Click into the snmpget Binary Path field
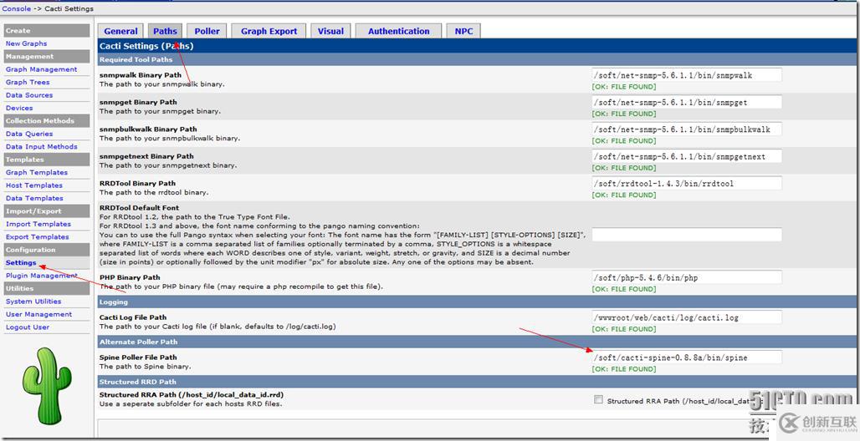The height and width of the screenshot is (441, 860). pyautogui.click(x=687, y=102)
